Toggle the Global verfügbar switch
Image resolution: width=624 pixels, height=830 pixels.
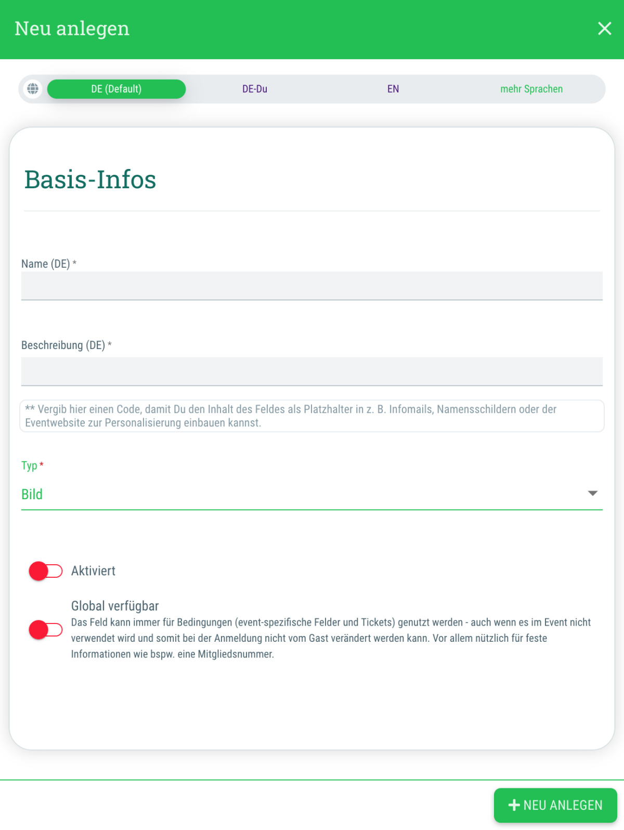pos(46,630)
